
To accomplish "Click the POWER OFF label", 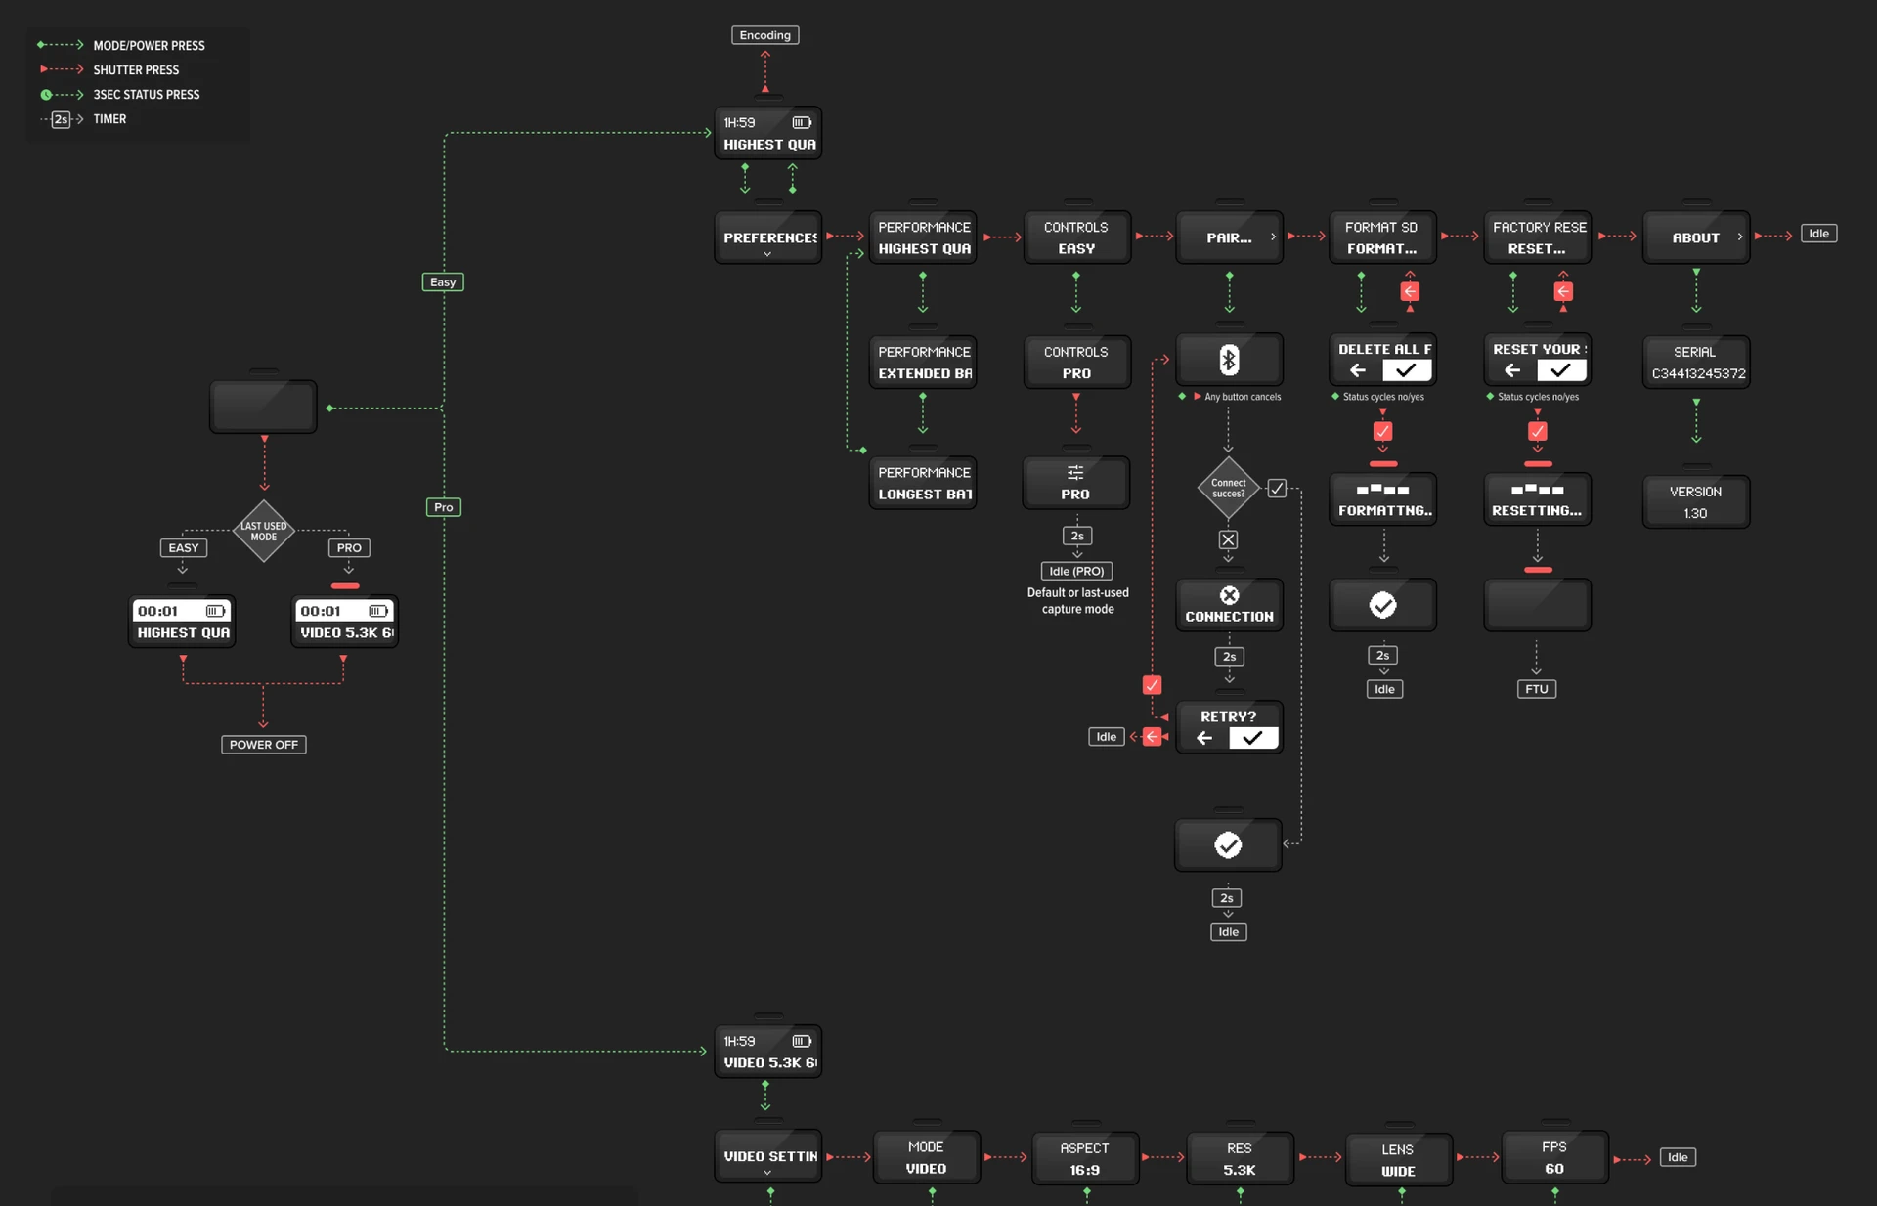I will (x=263, y=745).
